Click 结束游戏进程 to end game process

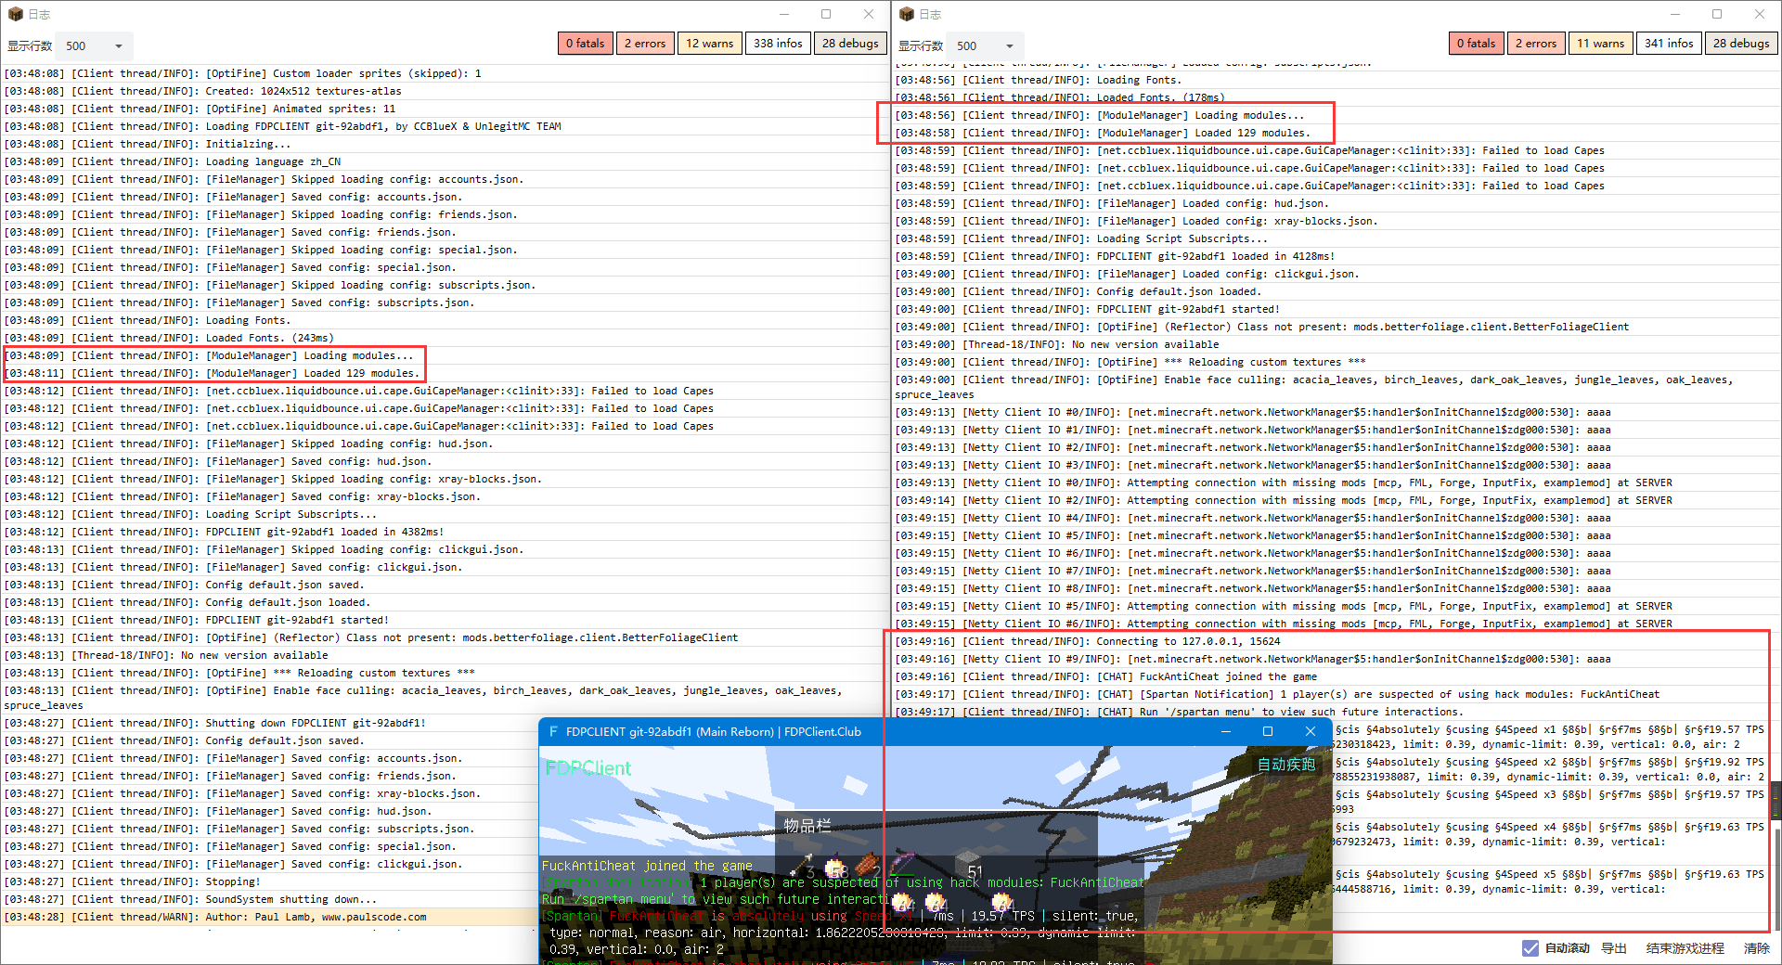pos(1686,948)
